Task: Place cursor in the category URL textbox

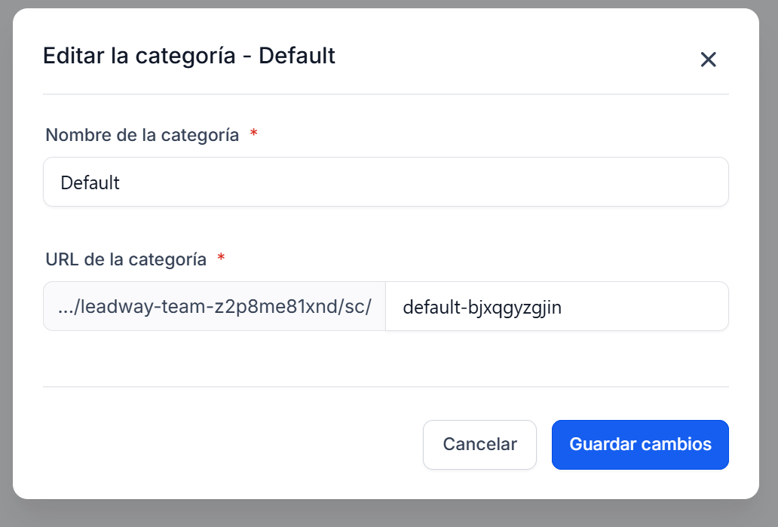Action: pyautogui.click(x=556, y=307)
